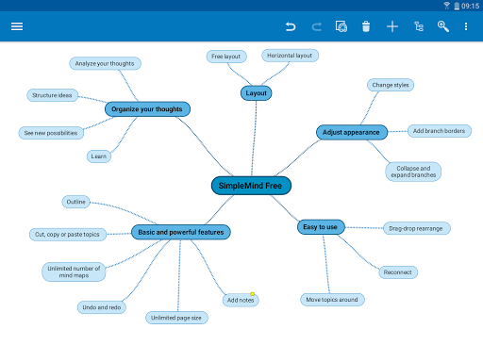Select Basic and powerful features node
The width and height of the screenshot is (483, 362).
click(181, 232)
